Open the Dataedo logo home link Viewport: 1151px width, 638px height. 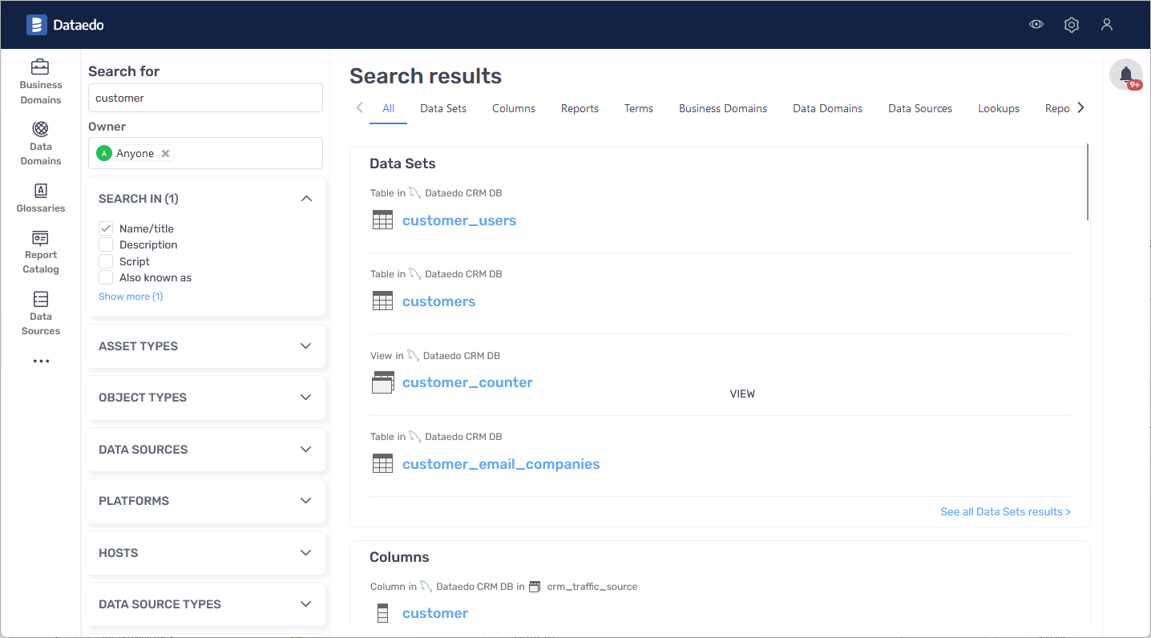point(65,25)
